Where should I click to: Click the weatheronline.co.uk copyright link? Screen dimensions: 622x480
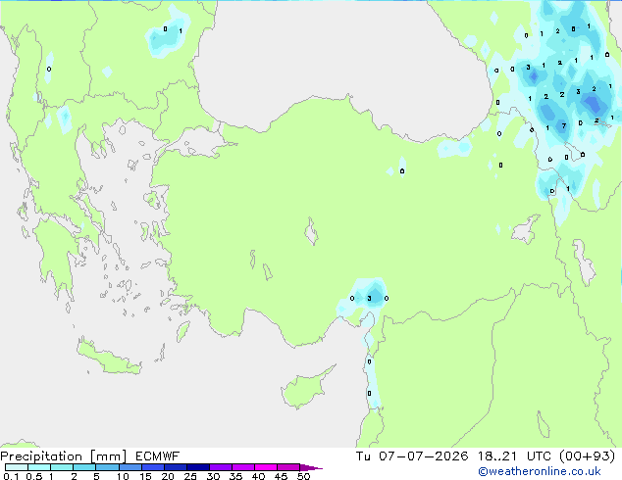point(540,471)
